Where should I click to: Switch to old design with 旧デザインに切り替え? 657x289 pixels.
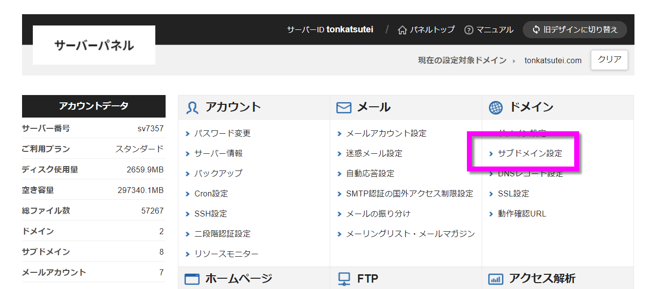point(575,29)
